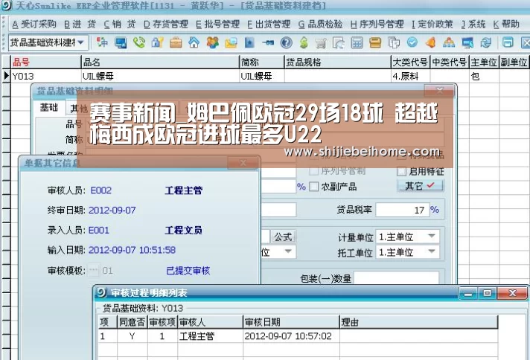Click the calculator toolbar icon
The height and width of the screenshot is (360, 530).
[x=357, y=42]
